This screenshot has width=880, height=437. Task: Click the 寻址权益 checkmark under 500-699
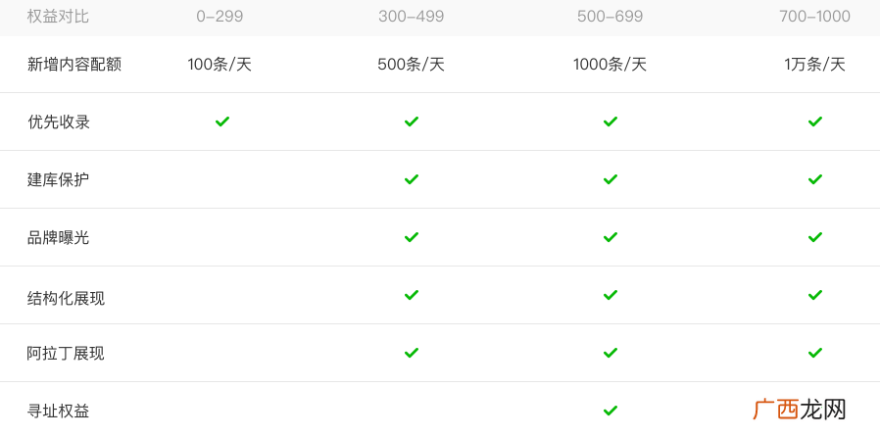tap(611, 411)
